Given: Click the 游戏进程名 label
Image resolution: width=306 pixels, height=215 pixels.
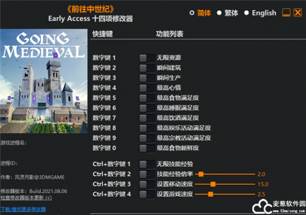Looking at the screenshot, I should [13, 143].
